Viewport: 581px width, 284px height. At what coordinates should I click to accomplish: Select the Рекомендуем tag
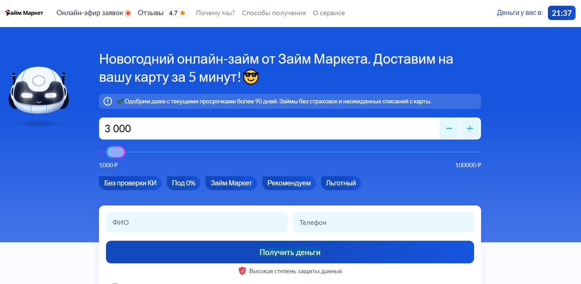point(289,183)
